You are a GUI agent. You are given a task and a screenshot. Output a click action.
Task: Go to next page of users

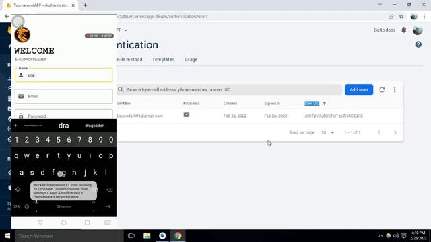pyautogui.click(x=395, y=132)
